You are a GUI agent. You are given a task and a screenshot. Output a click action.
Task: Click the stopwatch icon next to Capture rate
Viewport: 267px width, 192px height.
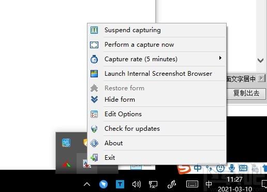pyautogui.click(x=94, y=59)
